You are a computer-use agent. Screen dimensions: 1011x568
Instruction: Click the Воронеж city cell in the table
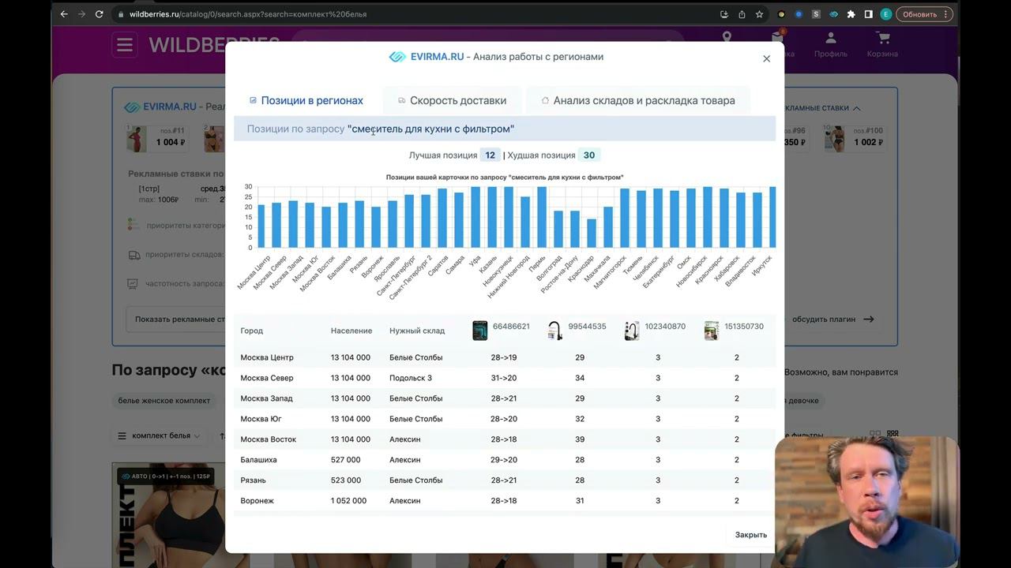coord(257,501)
